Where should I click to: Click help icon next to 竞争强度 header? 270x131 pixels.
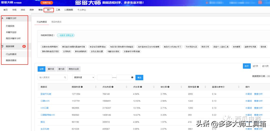tap(198, 87)
